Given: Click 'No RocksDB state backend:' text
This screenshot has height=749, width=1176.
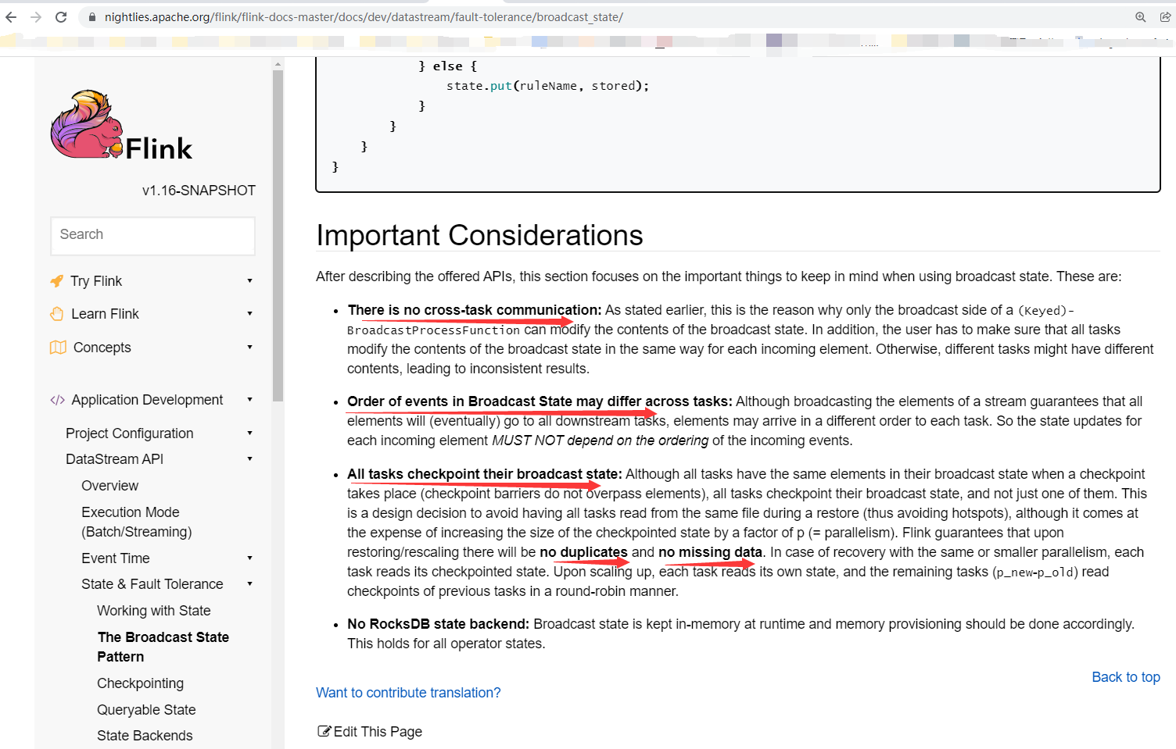Looking at the screenshot, I should point(439,624).
